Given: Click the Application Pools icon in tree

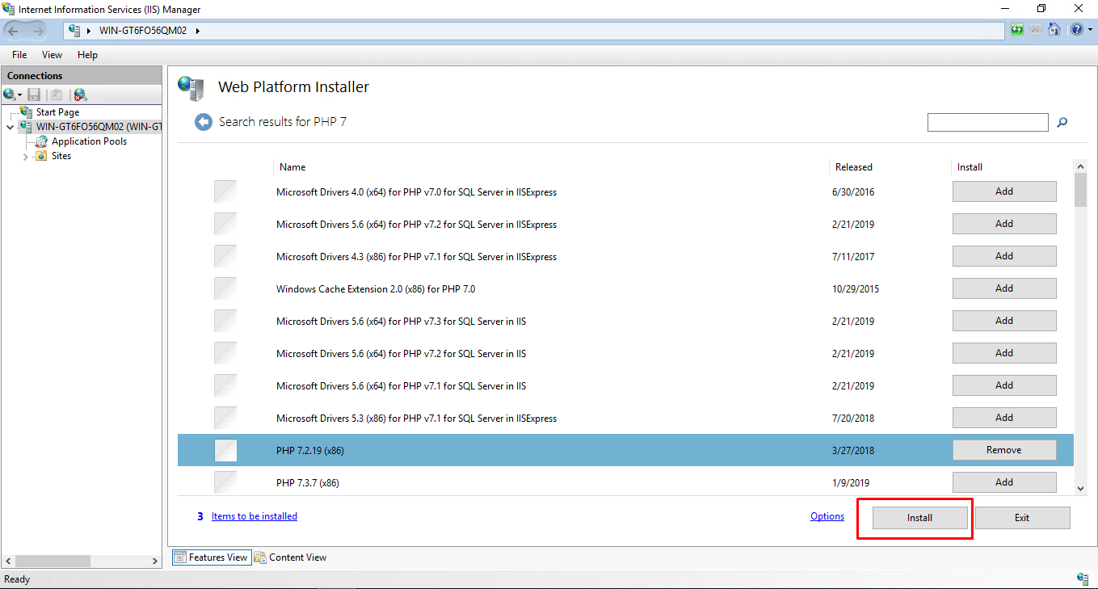Looking at the screenshot, I should click(42, 141).
